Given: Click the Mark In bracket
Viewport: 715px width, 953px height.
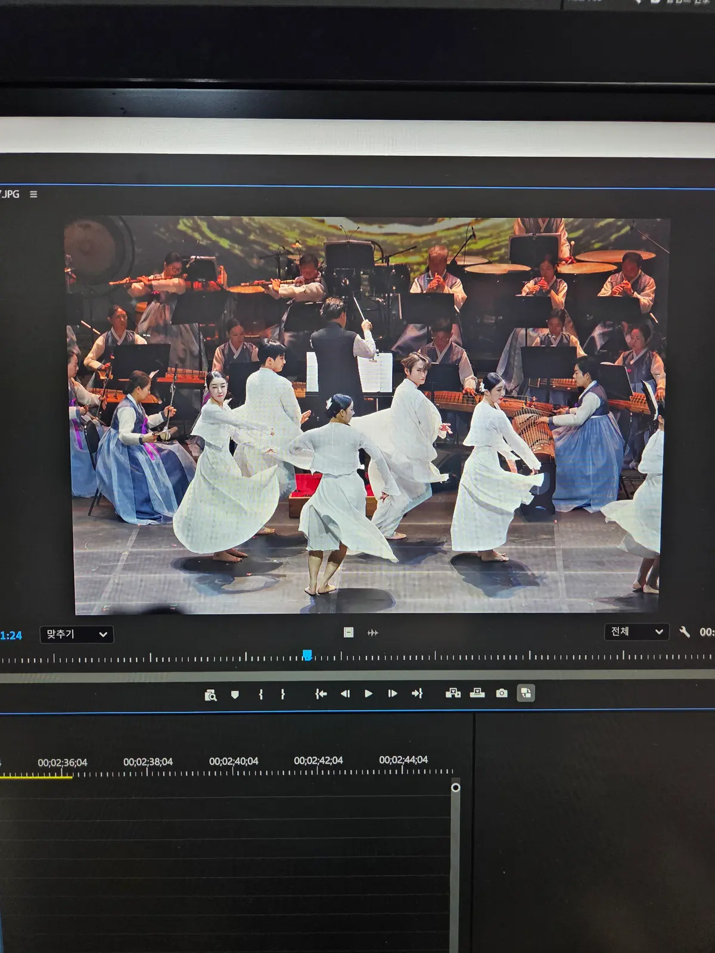Looking at the screenshot, I should 261,694.
